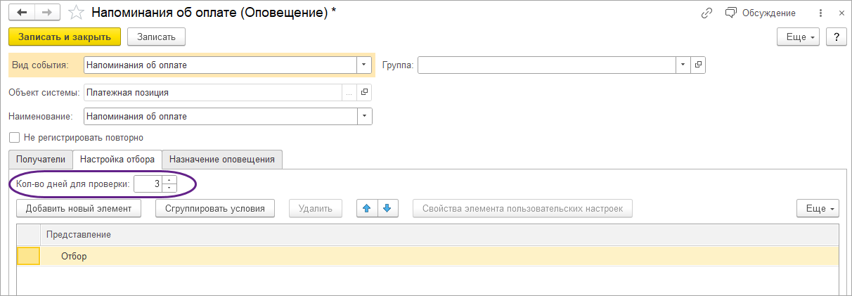Open help with the question mark button
The height and width of the screenshot is (296, 852).
(836, 37)
